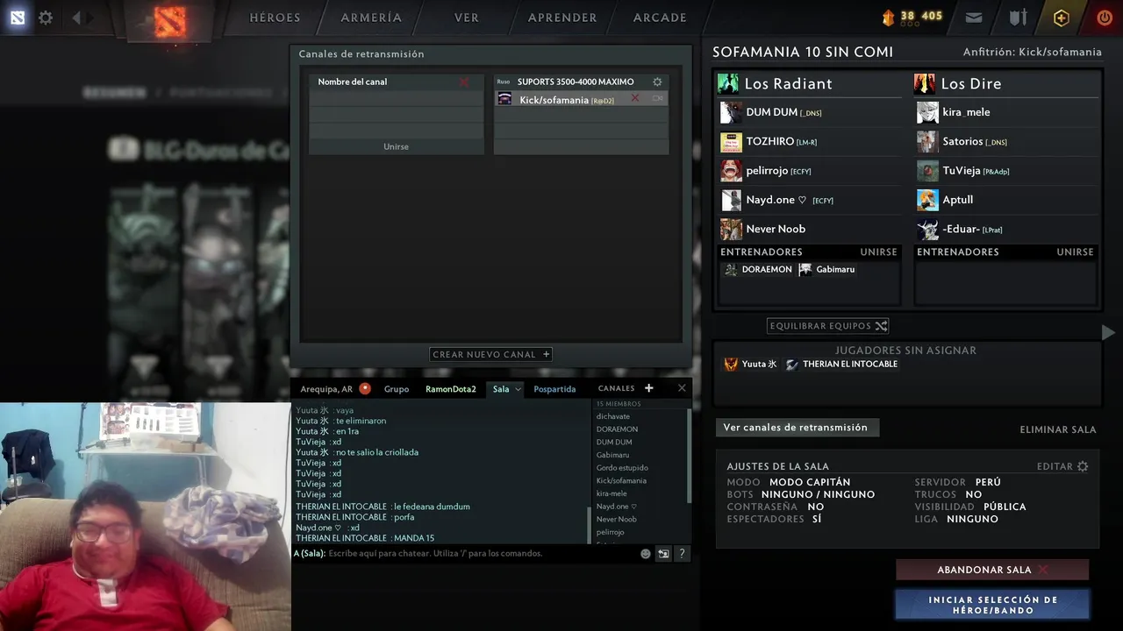Select kira_mele player avatar
The image size is (1123, 631).
927,112
